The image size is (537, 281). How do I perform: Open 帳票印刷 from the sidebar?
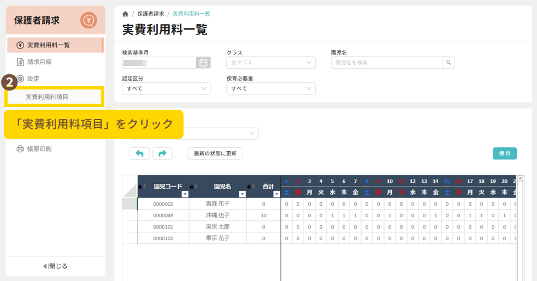[x=39, y=149]
